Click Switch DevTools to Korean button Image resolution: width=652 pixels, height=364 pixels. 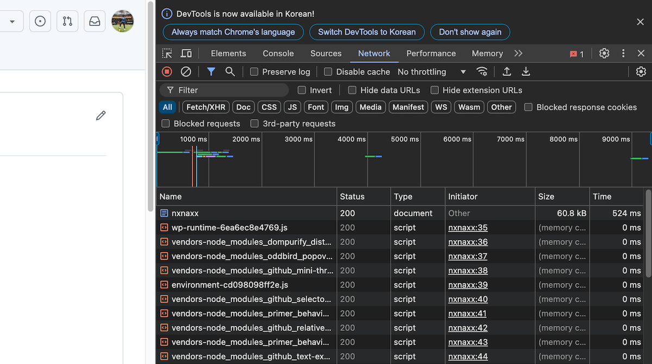[367, 32]
